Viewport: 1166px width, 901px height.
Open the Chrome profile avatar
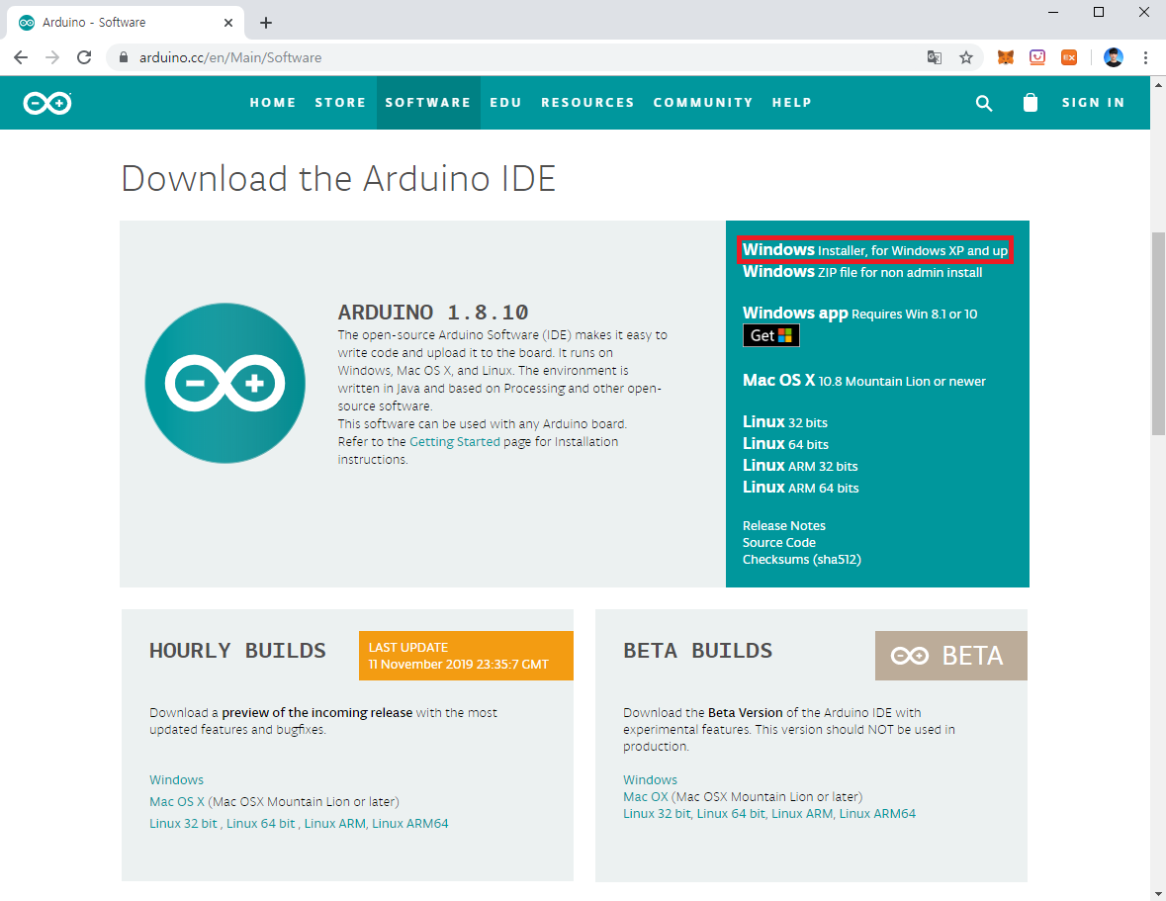click(x=1114, y=57)
